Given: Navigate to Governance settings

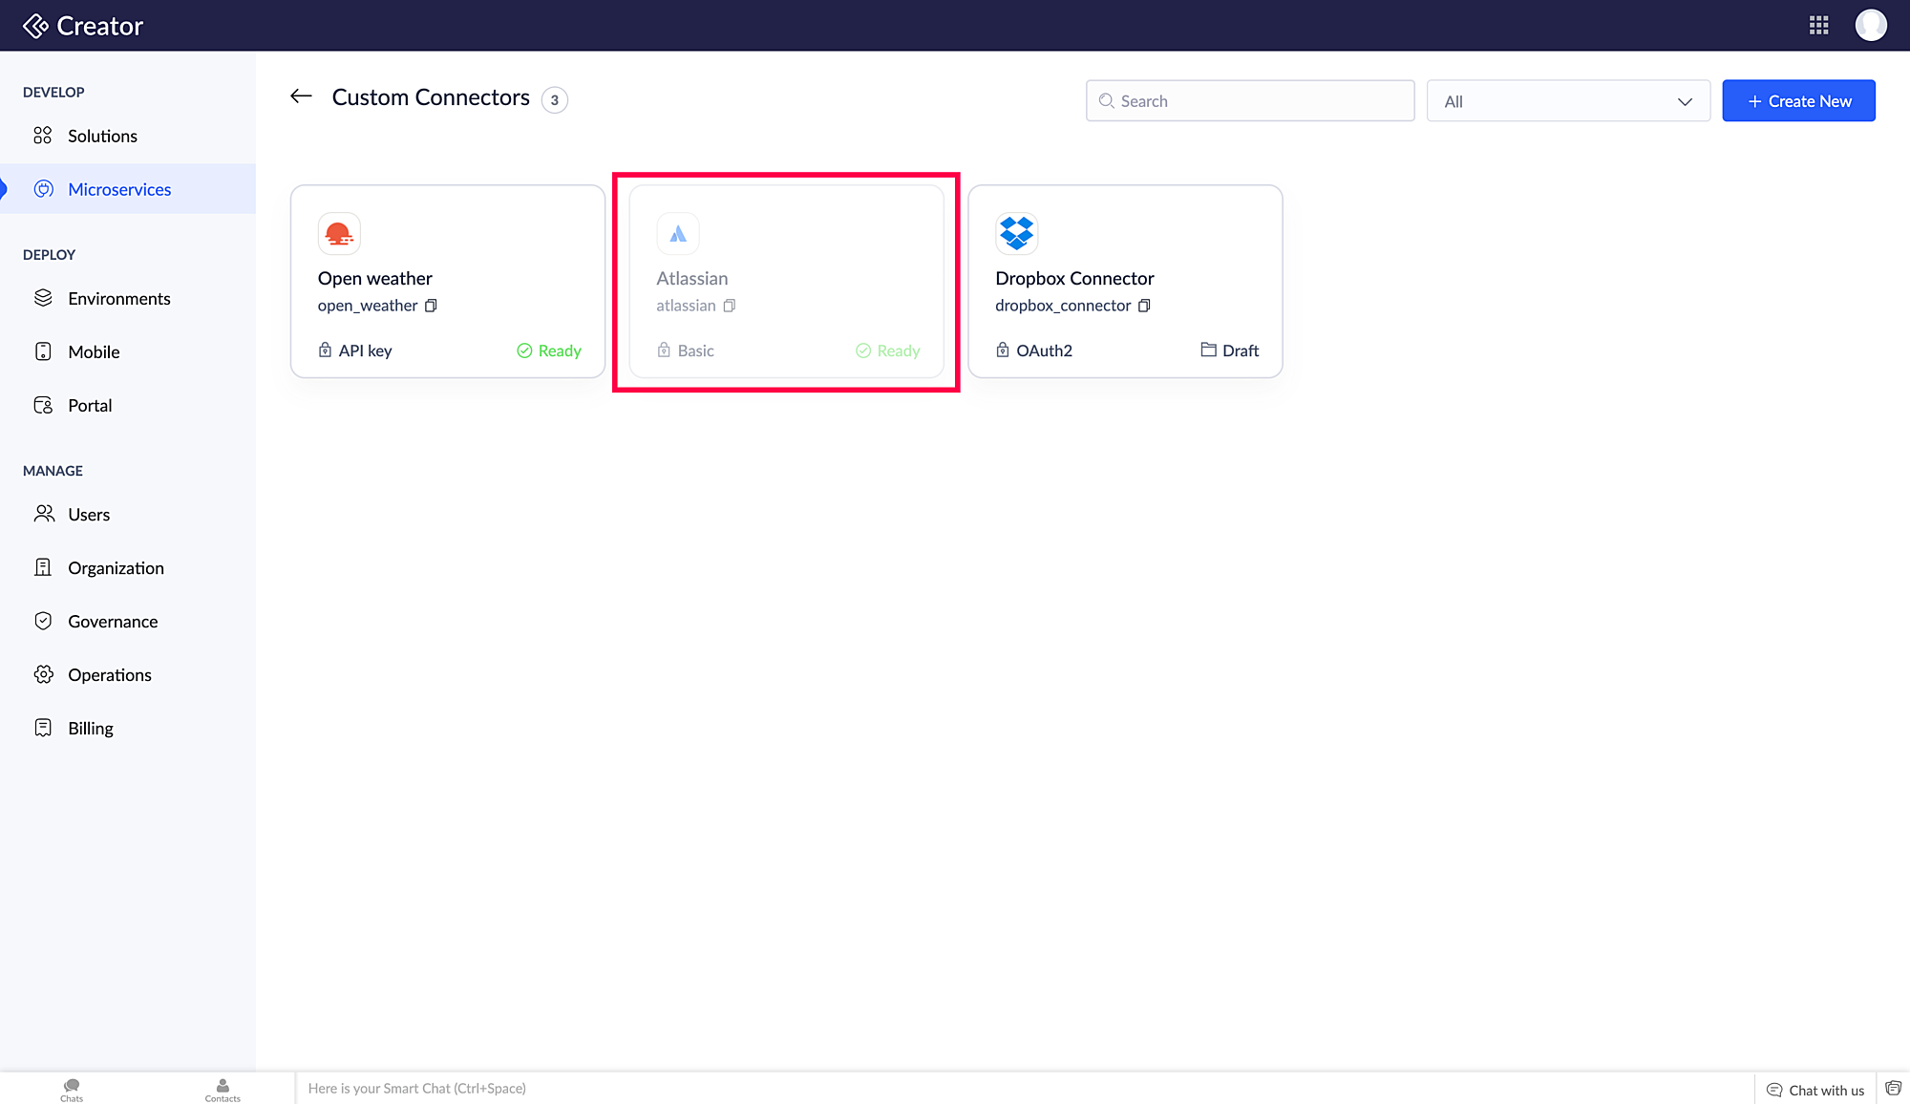Looking at the screenshot, I should [113, 622].
